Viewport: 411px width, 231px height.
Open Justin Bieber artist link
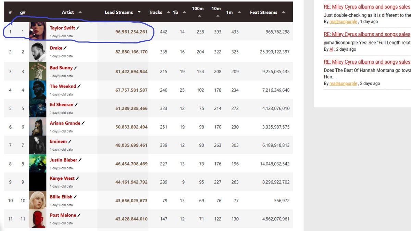coord(64,160)
